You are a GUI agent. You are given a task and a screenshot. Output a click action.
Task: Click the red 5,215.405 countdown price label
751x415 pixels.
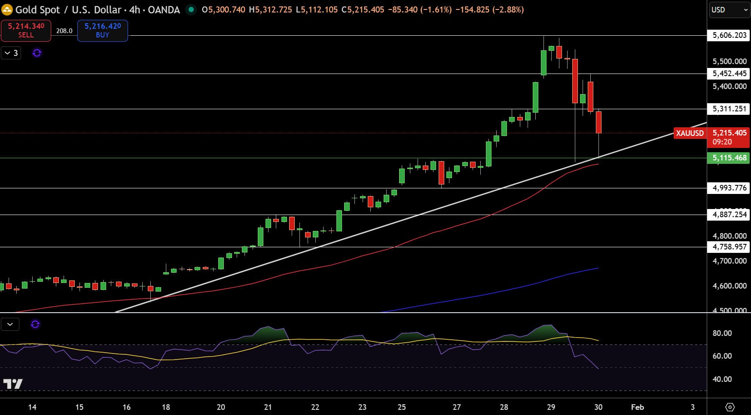coord(729,137)
